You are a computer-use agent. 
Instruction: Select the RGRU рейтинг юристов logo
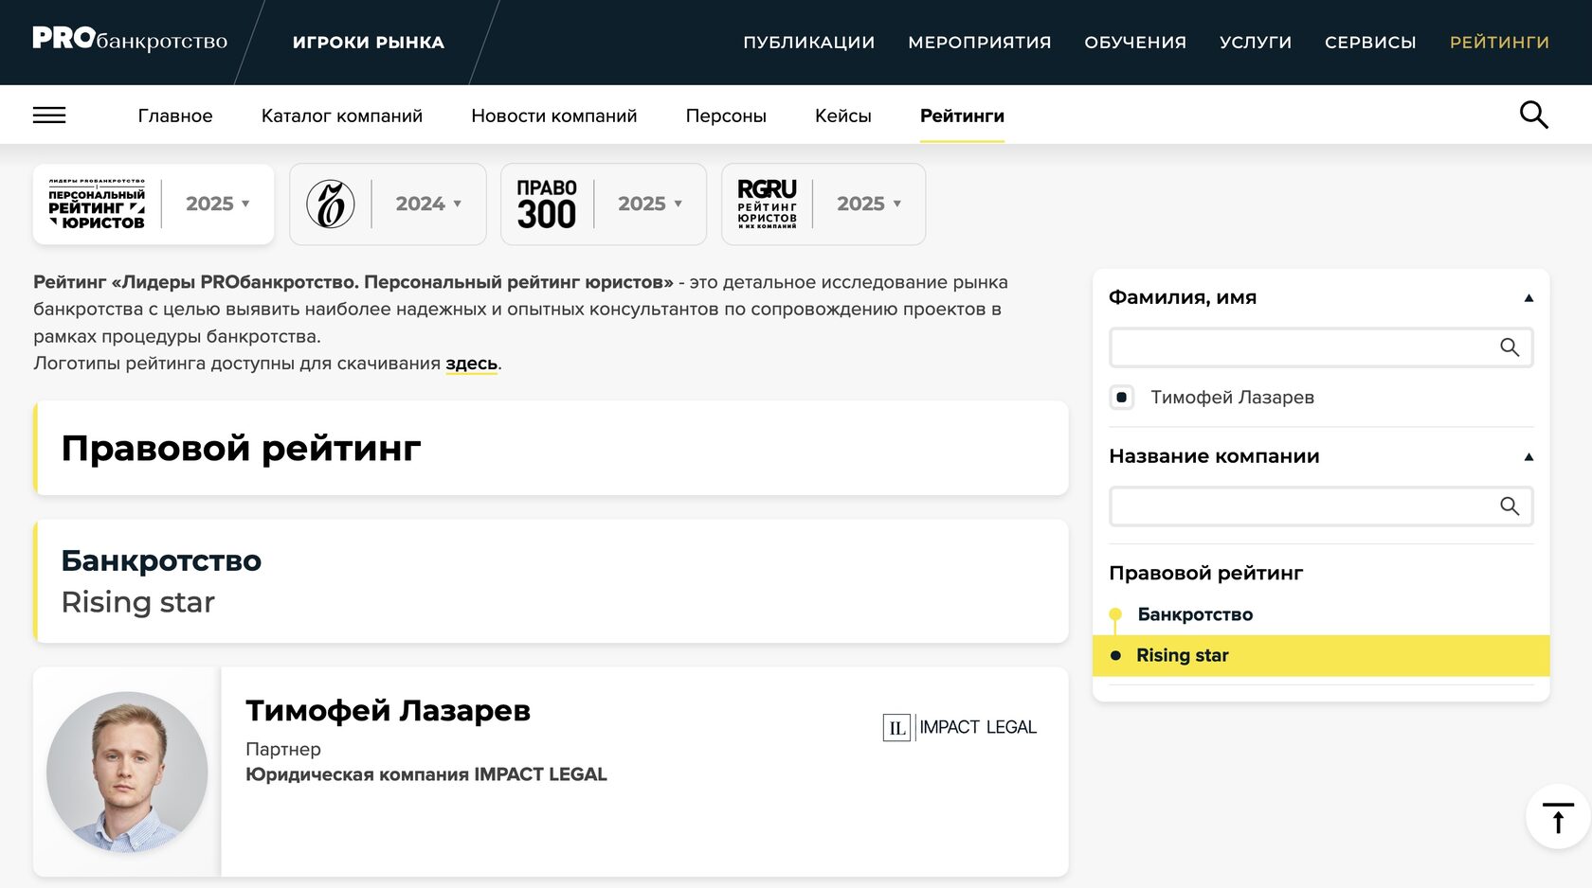point(767,204)
